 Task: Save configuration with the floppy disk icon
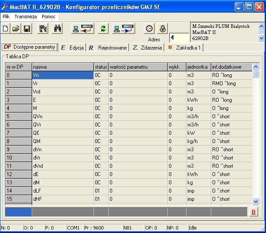click(x=27, y=29)
